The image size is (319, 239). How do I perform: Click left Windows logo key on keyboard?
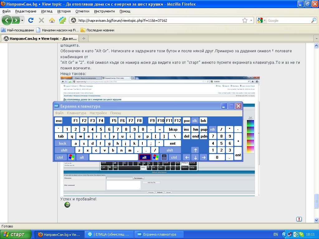pos(71,157)
